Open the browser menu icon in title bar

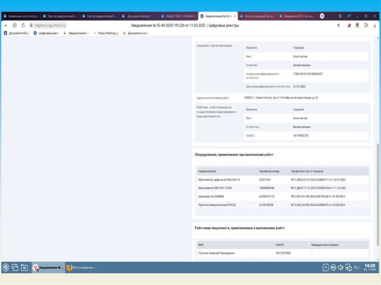[x=349, y=16]
